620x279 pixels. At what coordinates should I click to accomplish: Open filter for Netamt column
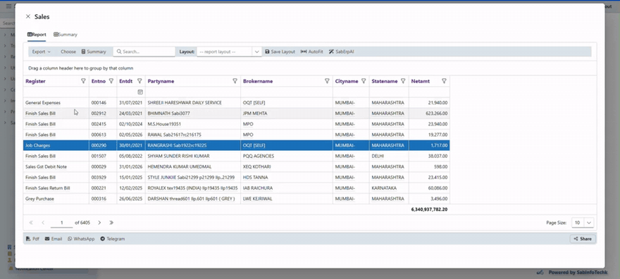coord(444,81)
